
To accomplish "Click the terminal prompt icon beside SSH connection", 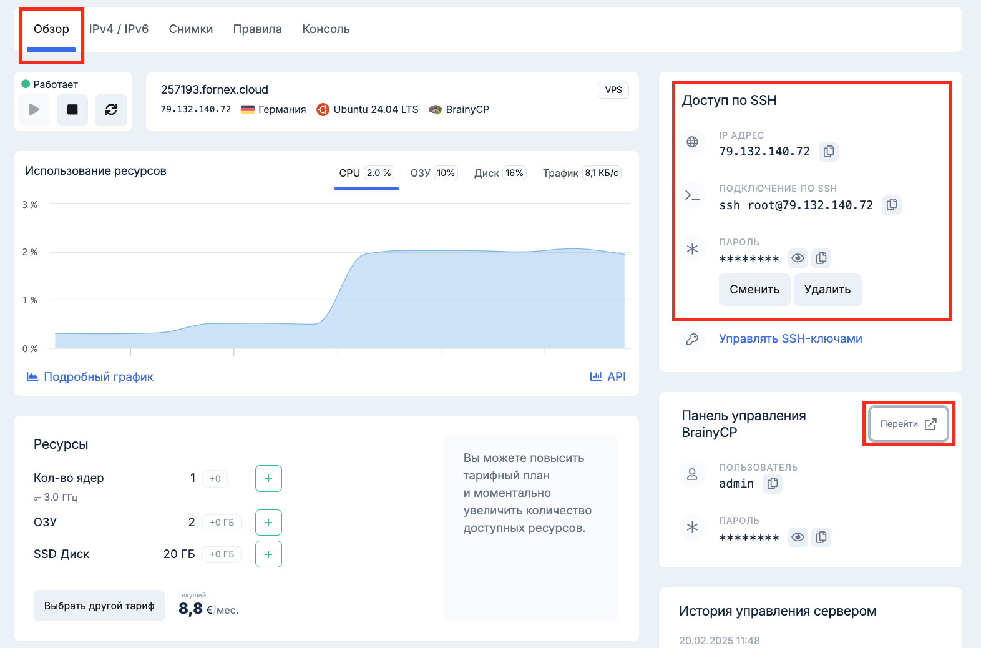I will pos(692,195).
